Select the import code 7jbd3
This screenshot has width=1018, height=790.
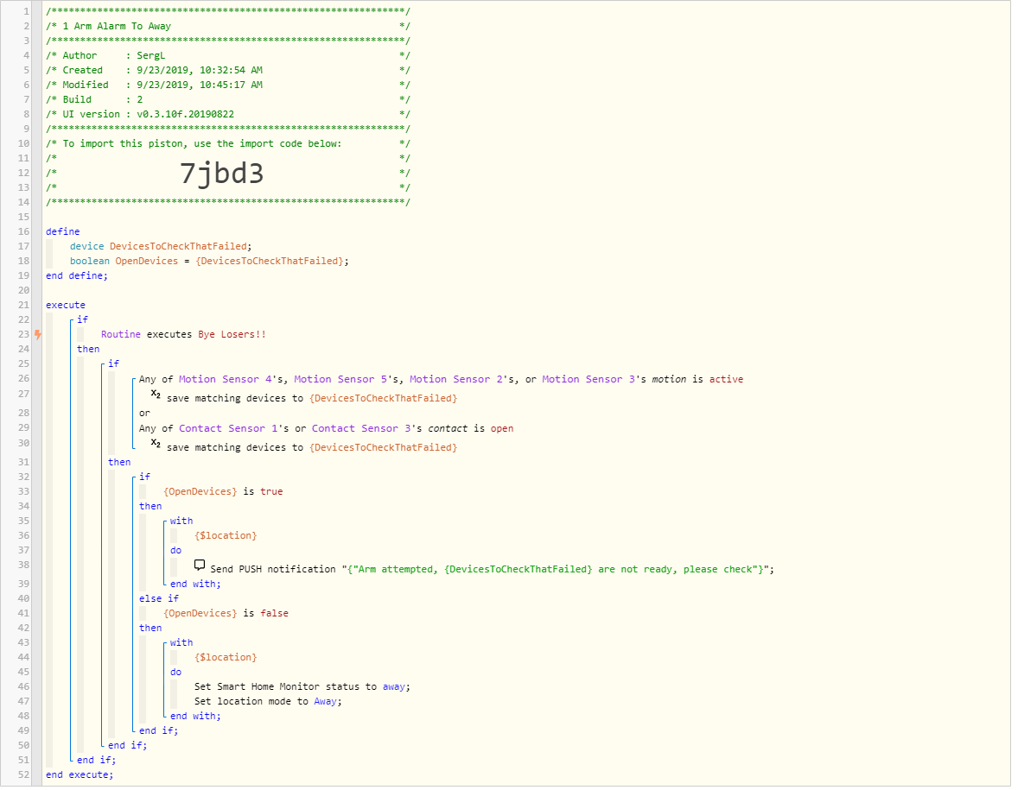click(x=221, y=174)
